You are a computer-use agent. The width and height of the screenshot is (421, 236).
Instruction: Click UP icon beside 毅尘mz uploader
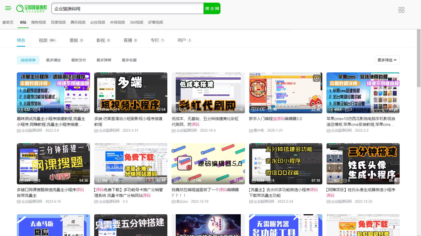[173, 202]
